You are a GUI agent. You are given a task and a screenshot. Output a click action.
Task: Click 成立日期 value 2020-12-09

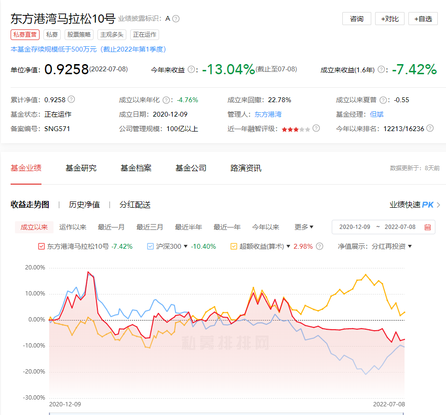(170, 114)
